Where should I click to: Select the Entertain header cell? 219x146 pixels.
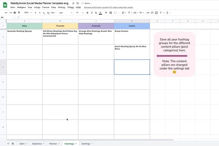(x=96, y=26)
